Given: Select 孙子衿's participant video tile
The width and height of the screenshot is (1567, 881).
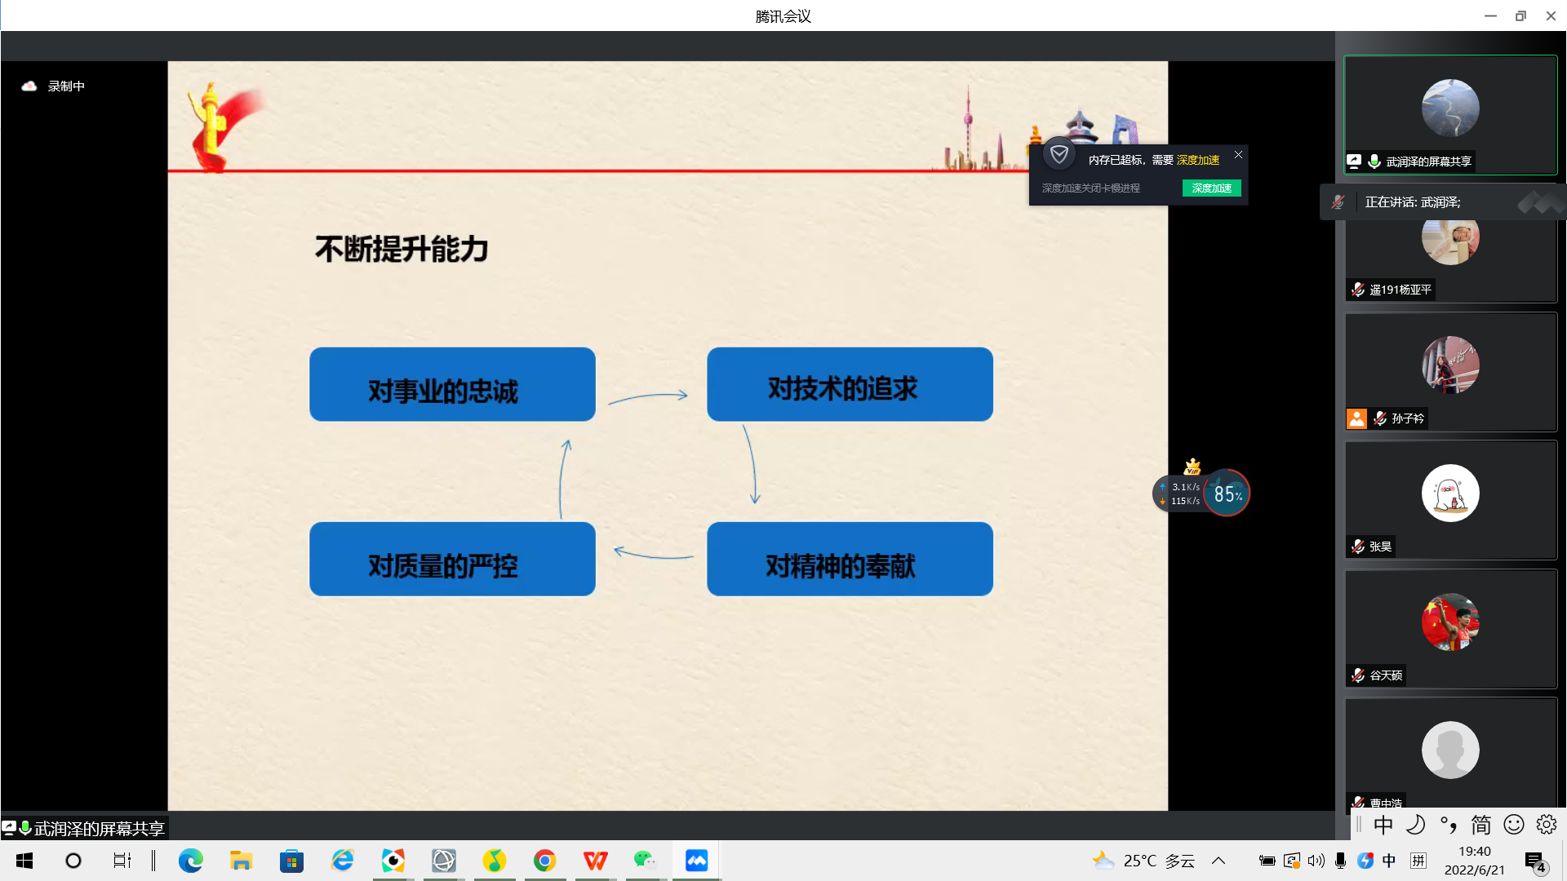Looking at the screenshot, I should [1450, 371].
